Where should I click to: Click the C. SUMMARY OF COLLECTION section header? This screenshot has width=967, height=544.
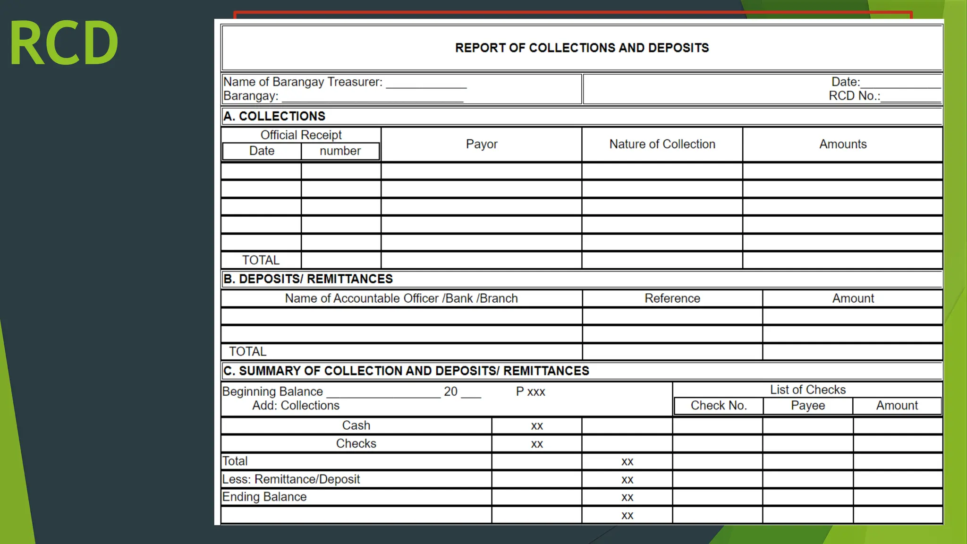tap(406, 371)
